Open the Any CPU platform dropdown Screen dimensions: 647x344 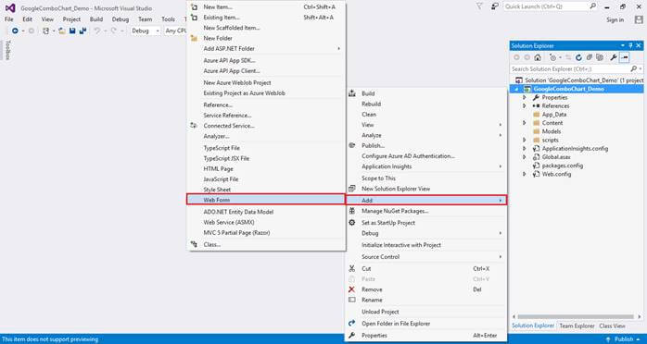175,31
